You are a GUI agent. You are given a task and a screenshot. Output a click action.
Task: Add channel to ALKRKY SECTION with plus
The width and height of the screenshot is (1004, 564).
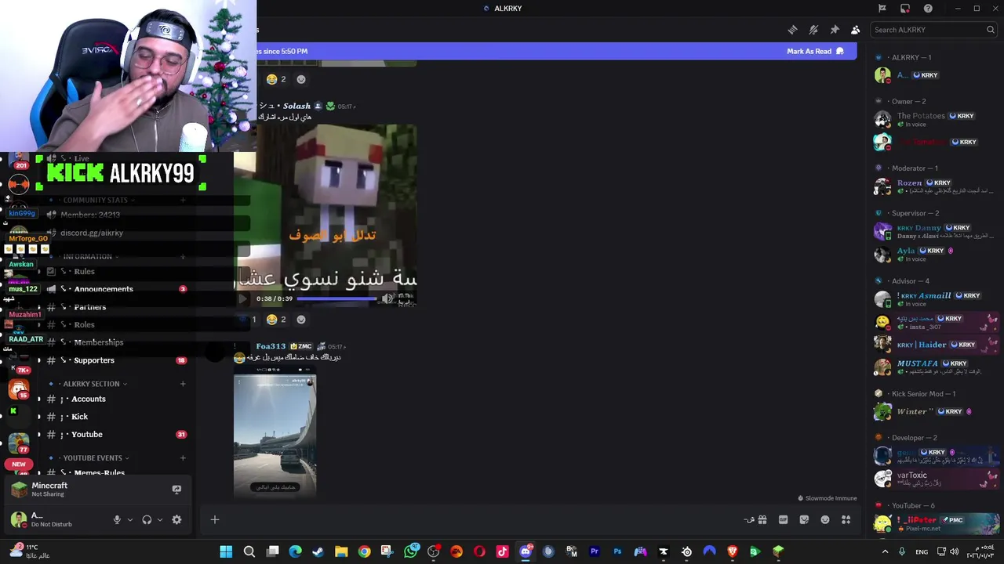click(183, 384)
